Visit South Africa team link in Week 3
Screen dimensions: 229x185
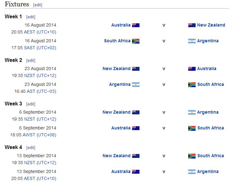211,128
